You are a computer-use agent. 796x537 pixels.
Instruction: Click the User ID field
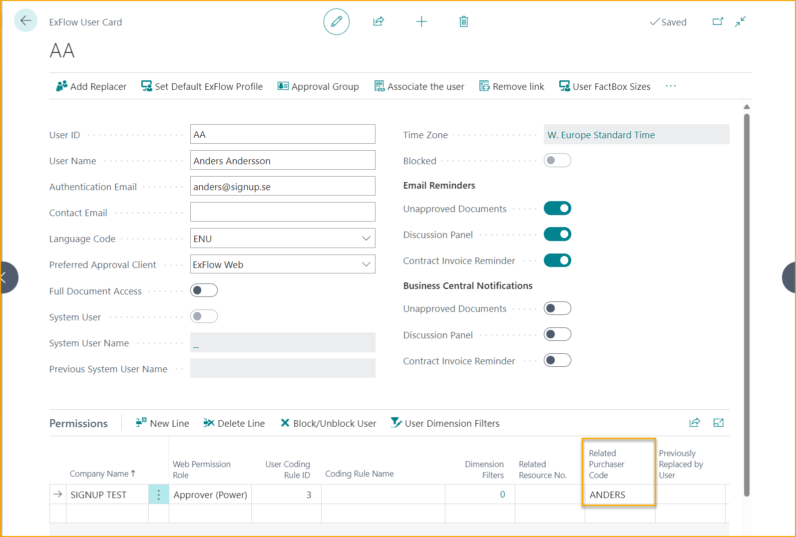[283, 134]
